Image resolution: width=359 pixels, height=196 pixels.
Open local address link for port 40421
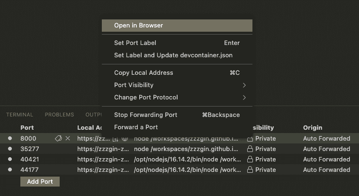coord(103,160)
